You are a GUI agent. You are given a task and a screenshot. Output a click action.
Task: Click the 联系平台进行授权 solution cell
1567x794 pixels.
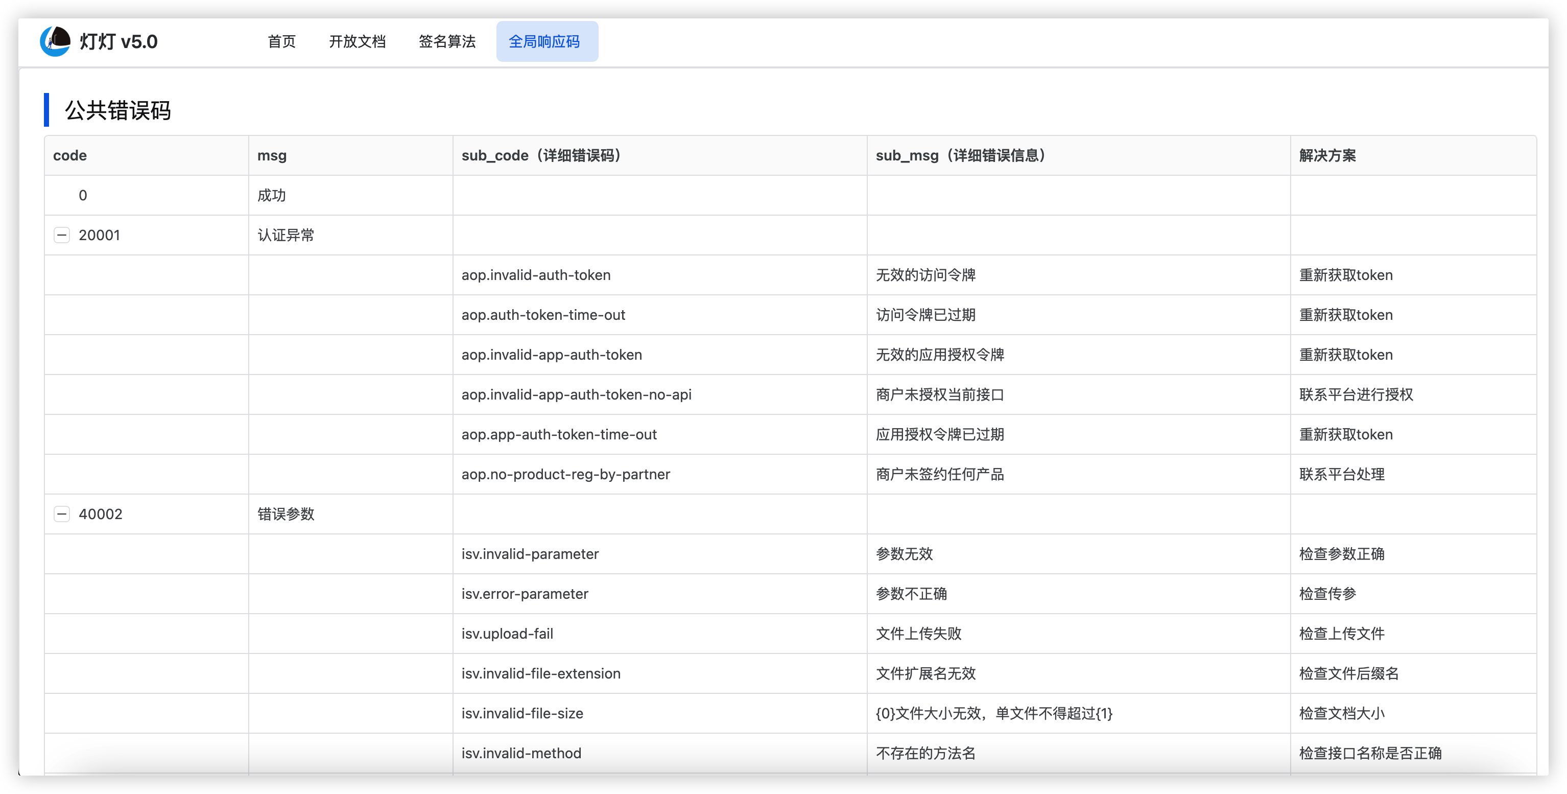pyautogui.click(x=1356, y=395)
